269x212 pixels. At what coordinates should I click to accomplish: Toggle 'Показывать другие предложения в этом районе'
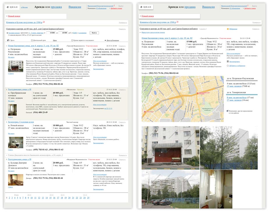click(x=228, y=111)
